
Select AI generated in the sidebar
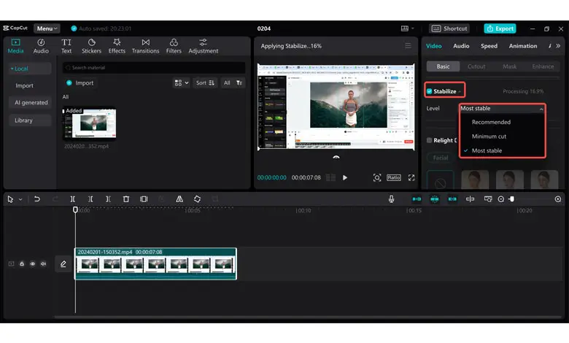tap(31, 102)
